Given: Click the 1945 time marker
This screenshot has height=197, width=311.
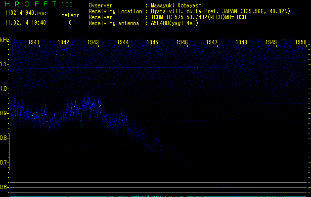Looking at the screenshot, I should coord(152,43).
